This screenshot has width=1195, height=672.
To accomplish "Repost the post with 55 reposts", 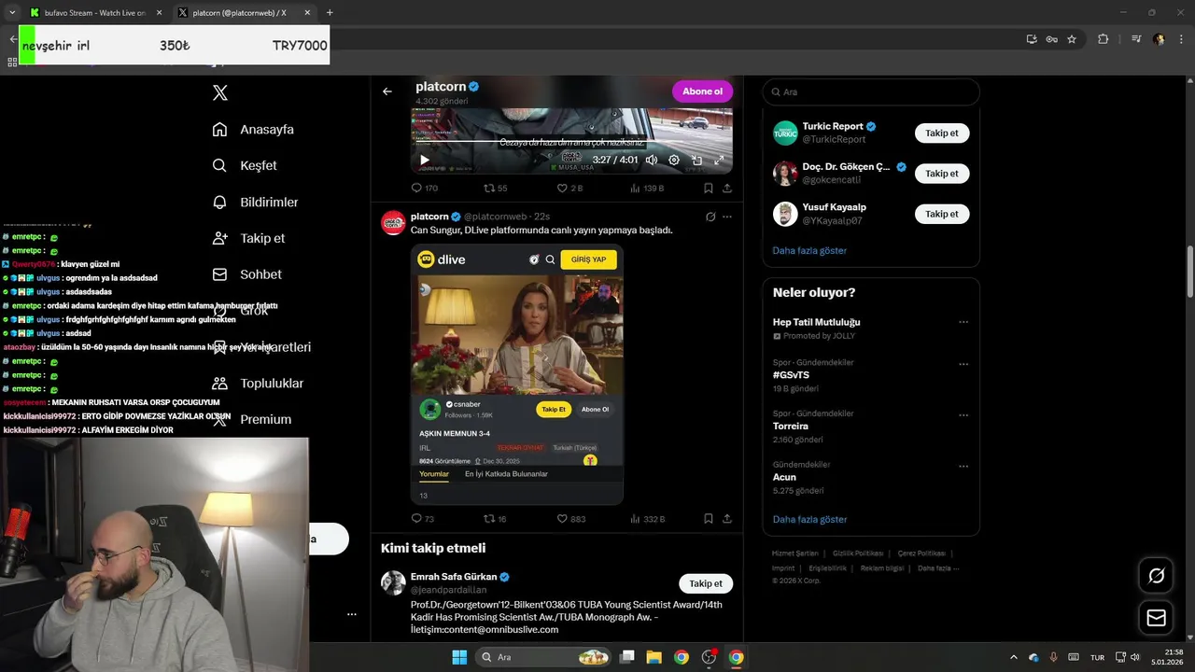I will [495, 188].
